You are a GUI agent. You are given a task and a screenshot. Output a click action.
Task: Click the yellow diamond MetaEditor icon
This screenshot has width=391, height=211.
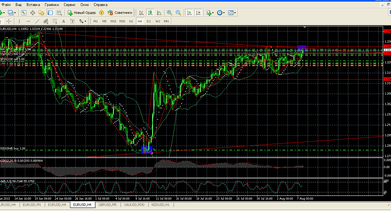(101, 13)
